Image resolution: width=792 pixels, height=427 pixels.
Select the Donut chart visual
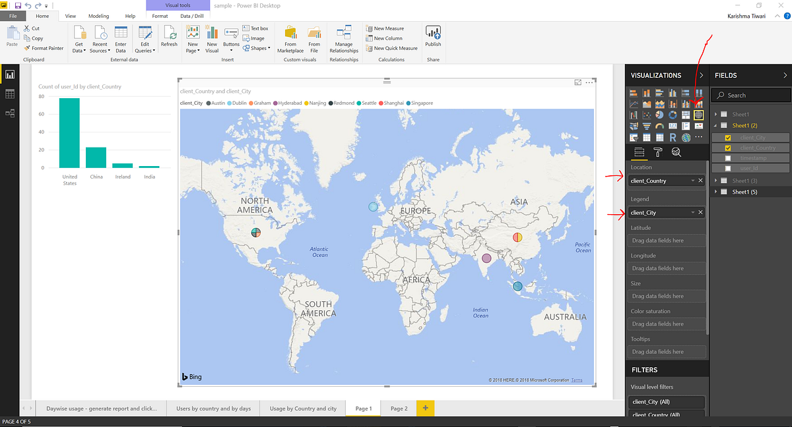pyautogui.click(x=673, y=115)
